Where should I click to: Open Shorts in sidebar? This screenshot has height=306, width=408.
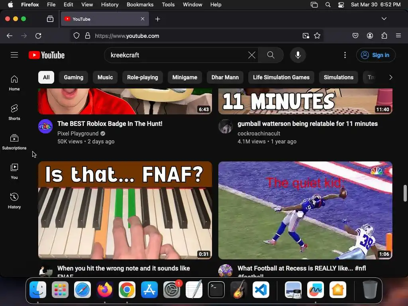(x=14, y=113)
